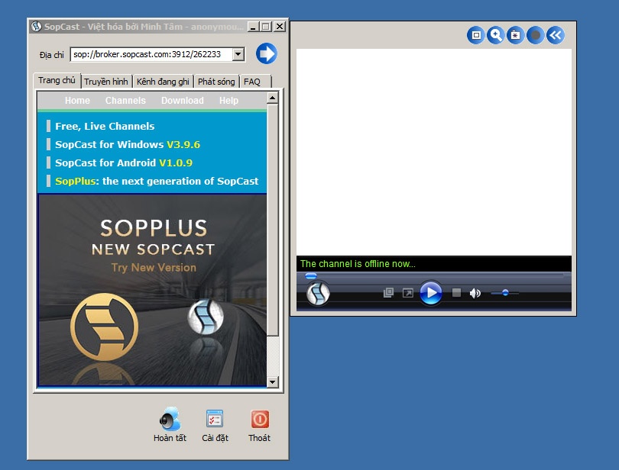Click the zoom magnifier icon above video
This screenshot has height=470, width=619.
[x=496, y=35]
